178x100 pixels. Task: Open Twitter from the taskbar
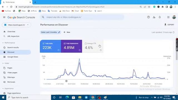(86, 97)
